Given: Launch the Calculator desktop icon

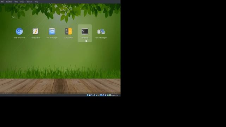Looking at the screenshot, I should (x=68, y=33).
